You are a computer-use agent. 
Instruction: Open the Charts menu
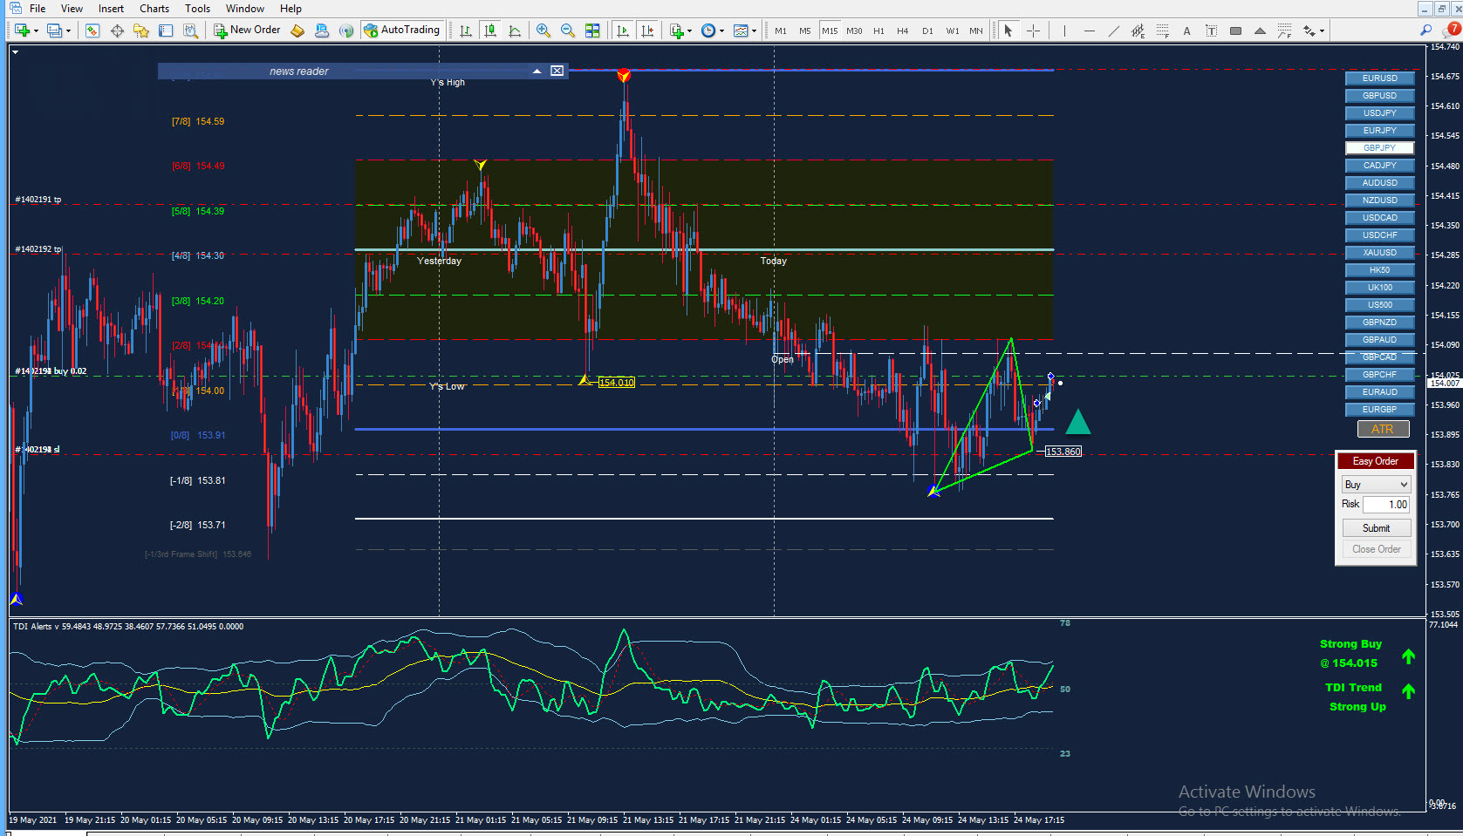point(154,9)
